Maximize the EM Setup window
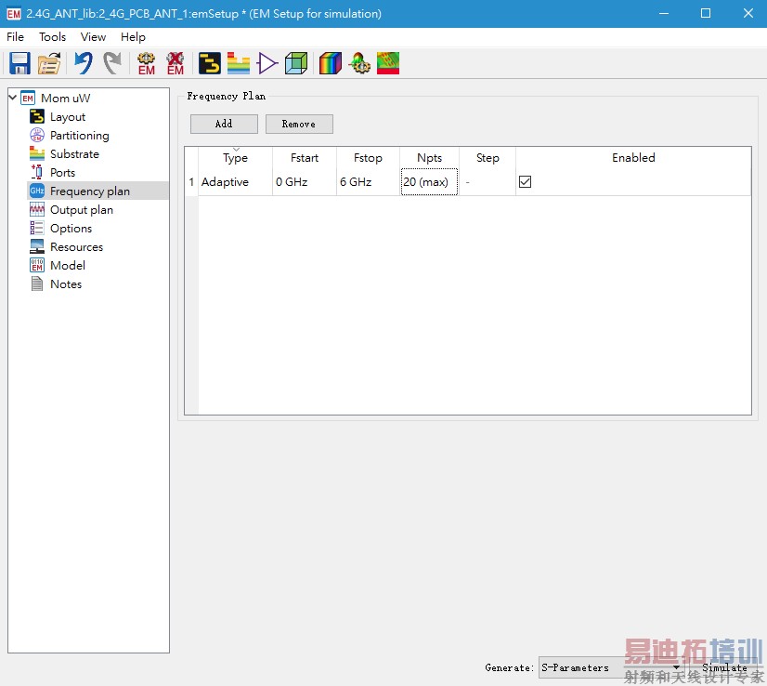 (706, 13)
